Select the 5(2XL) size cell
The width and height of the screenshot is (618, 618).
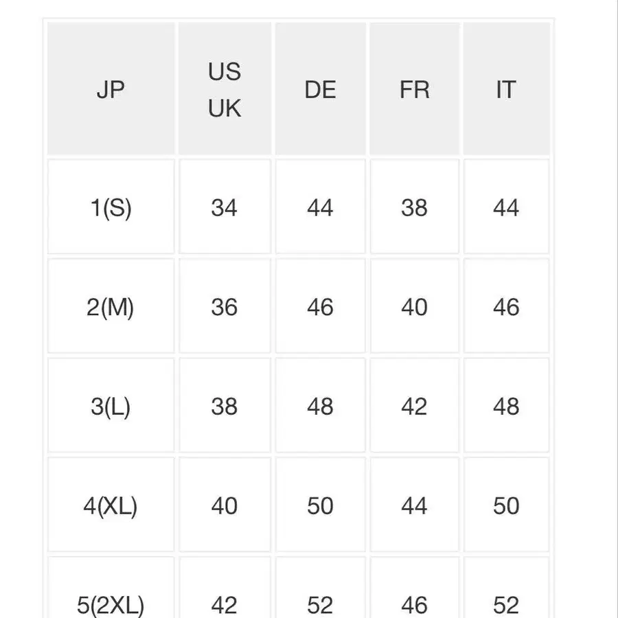coord(111,604)
